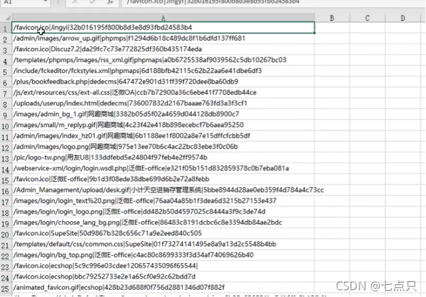Click the bg_top.png 泛微E-office cell
This screenshot has width=426, height=297.
163,255
